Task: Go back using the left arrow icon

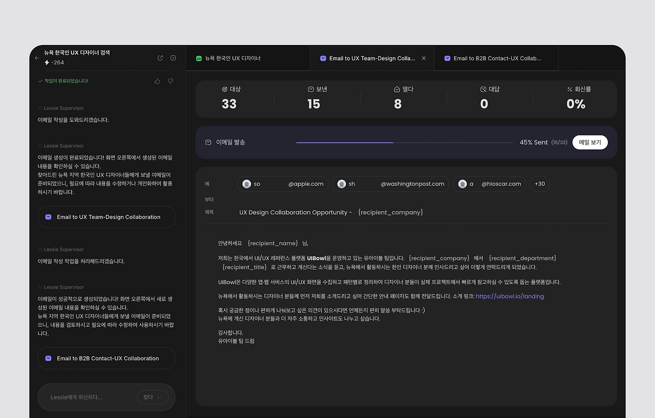Action: click(x=37, y=58)
